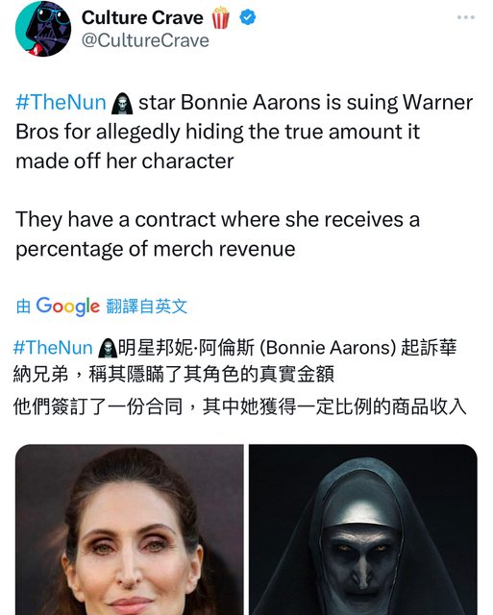The width and height of the screenshot is (493, 615).
Task: Open the Culture Crave profile avatar
Action: (x=43, y=29)
